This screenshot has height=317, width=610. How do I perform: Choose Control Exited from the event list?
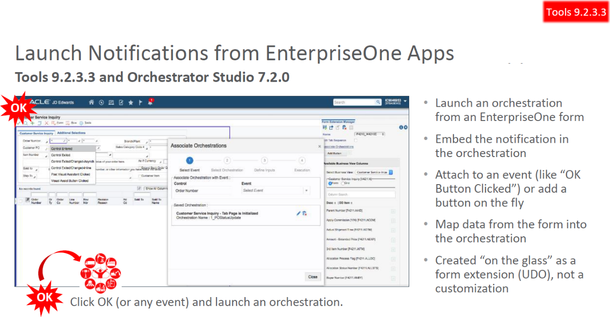(x=73, y=155)
